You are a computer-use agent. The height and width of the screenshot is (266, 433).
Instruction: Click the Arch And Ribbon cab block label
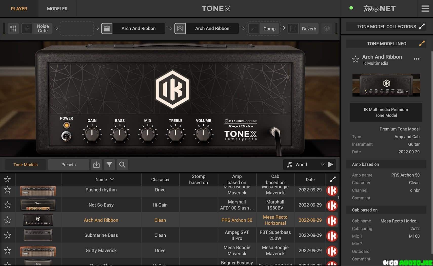click(x=212, y=28)
